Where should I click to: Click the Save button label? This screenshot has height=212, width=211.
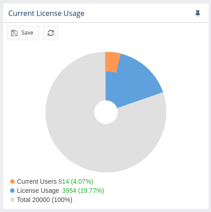pyautogui.click(x=27, y=33)
